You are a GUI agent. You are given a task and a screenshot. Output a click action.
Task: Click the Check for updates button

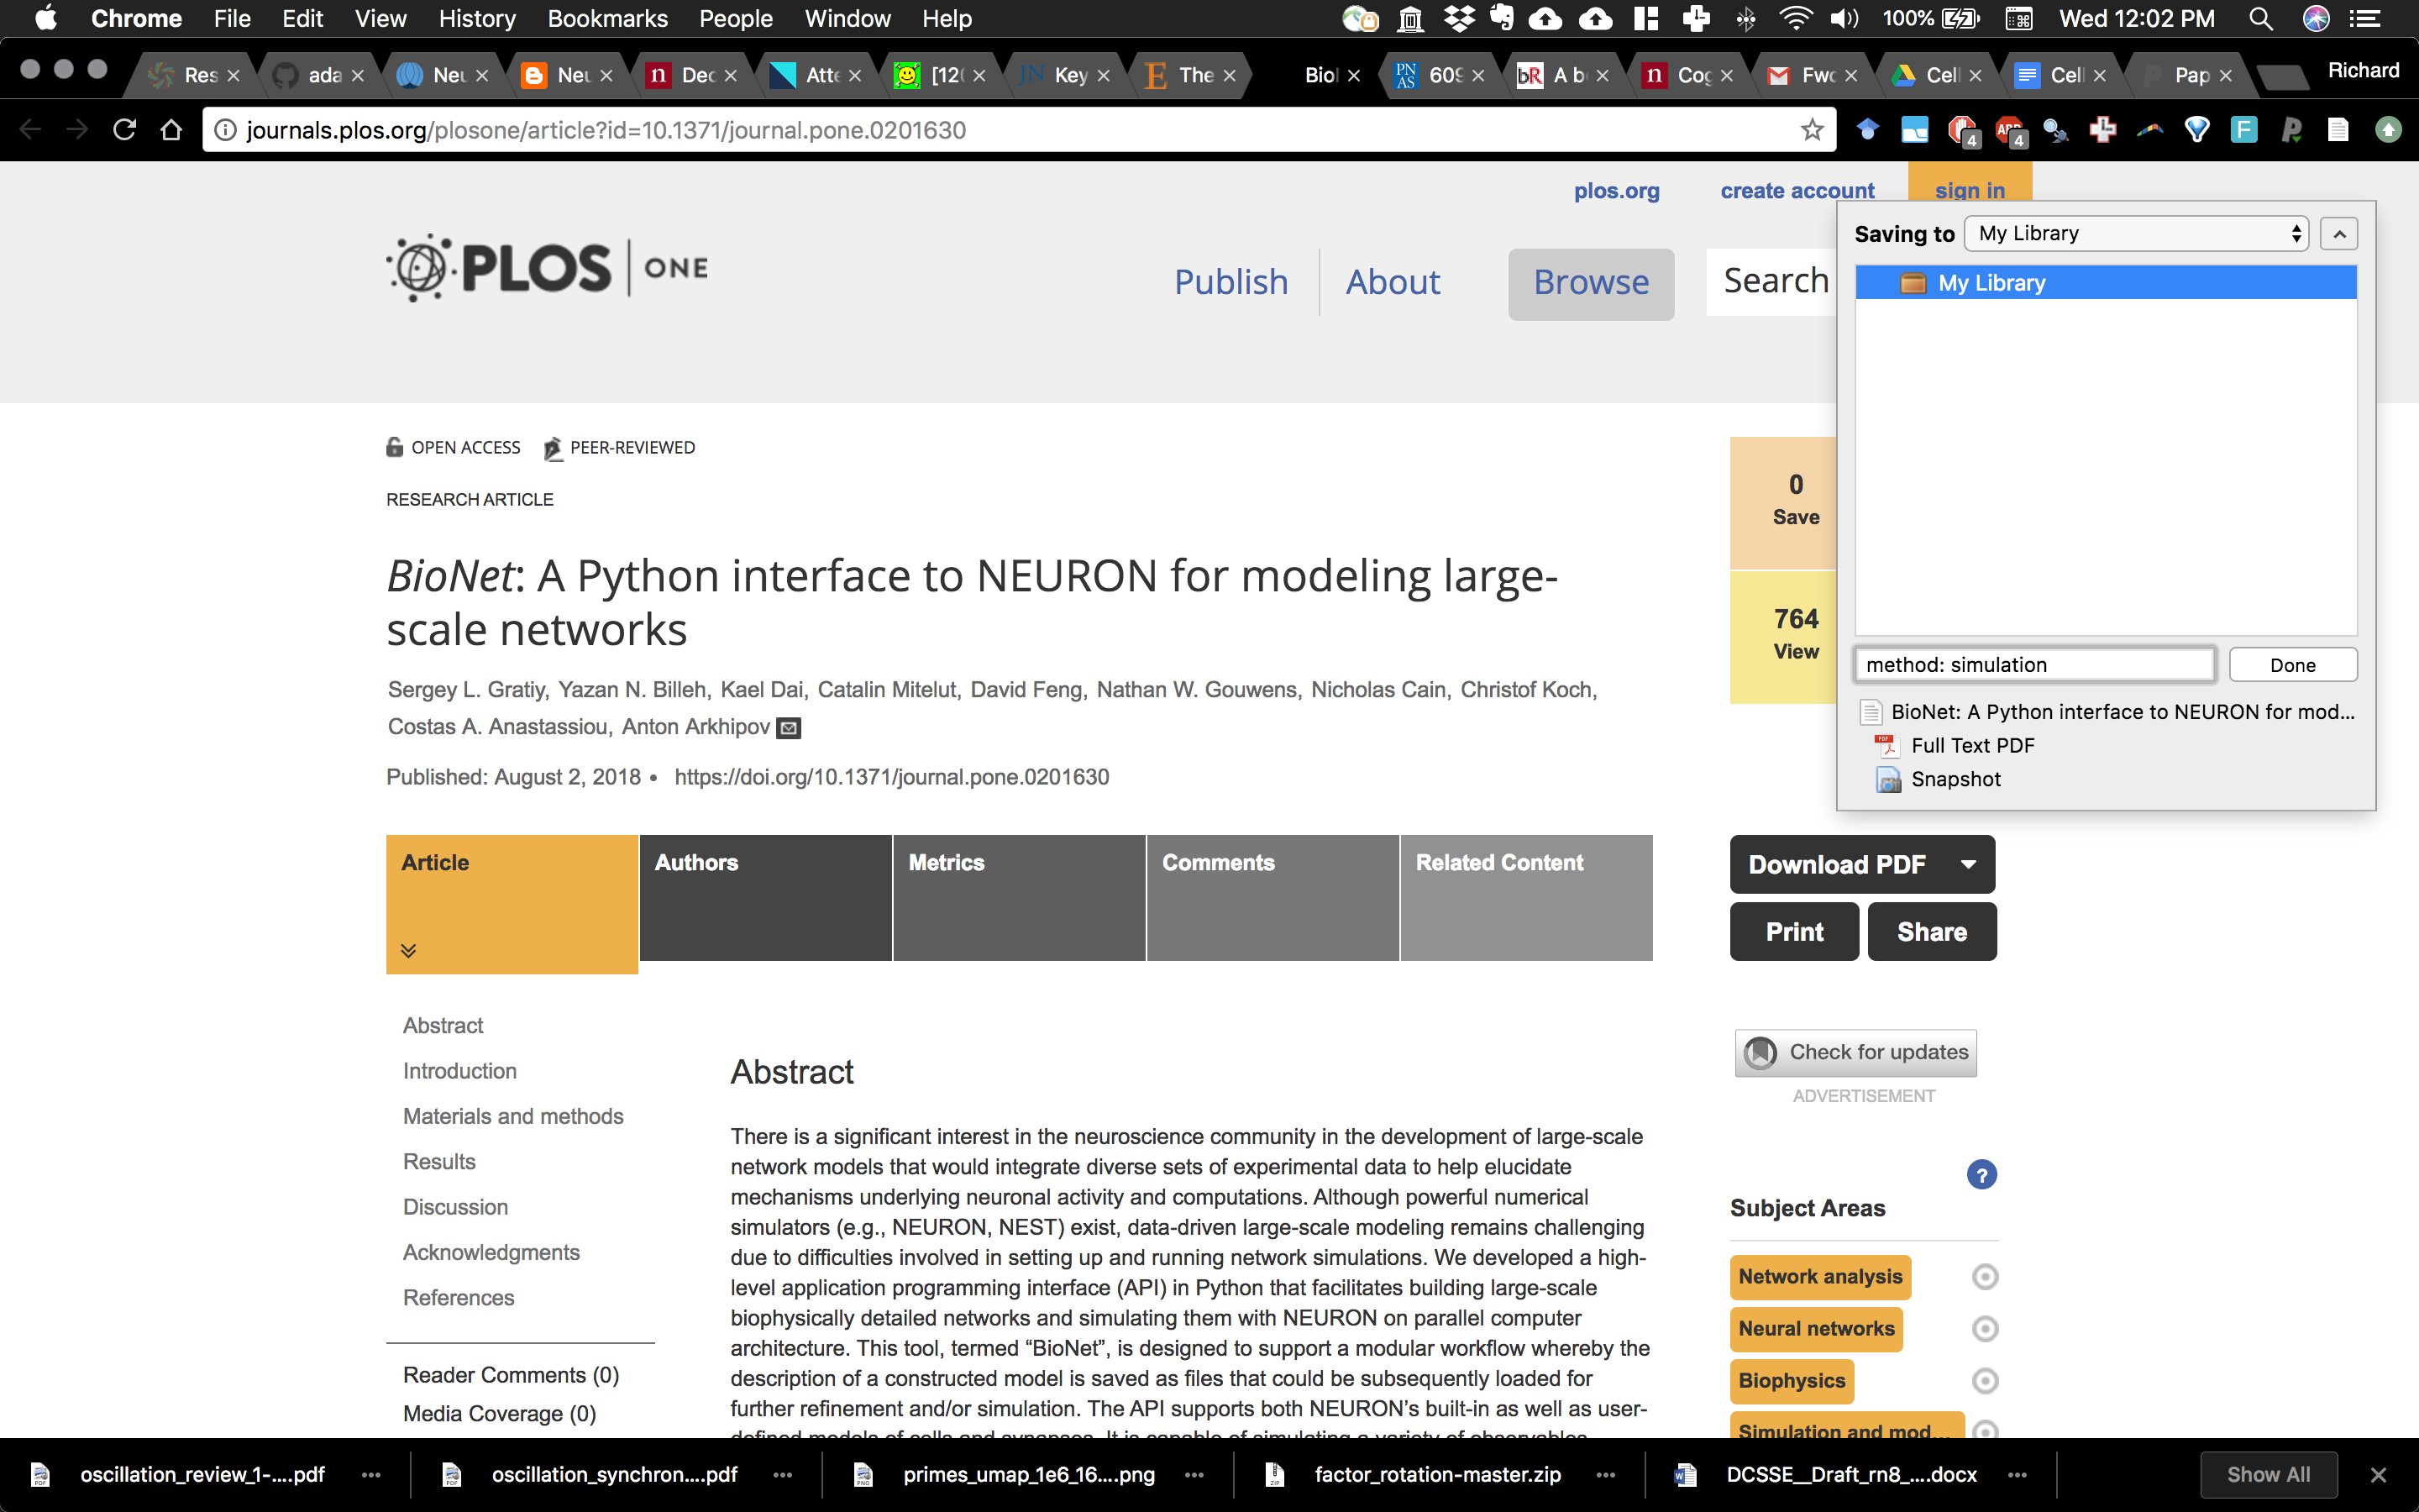coord(1856,1053)
